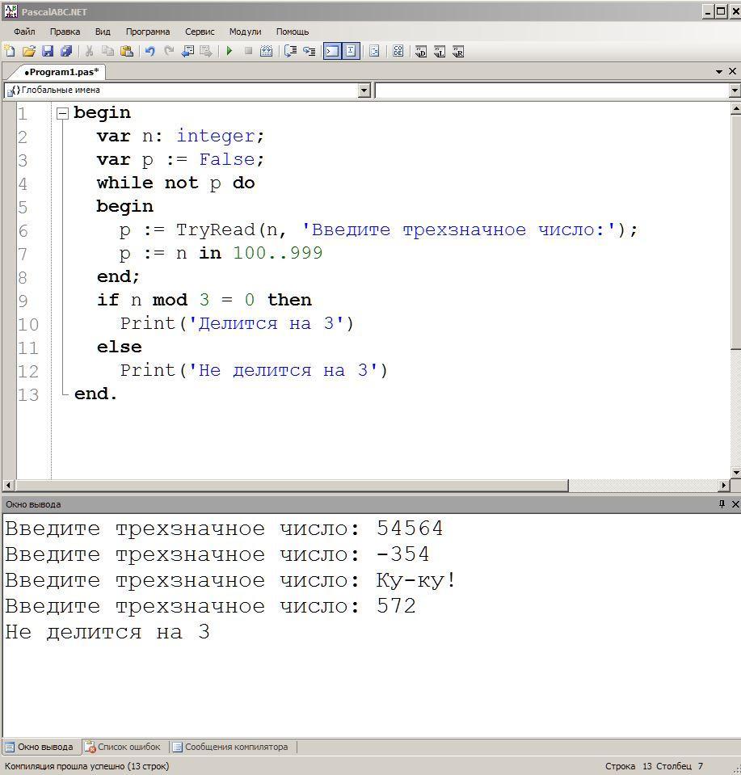This screenshot has width=741, height=775.
Task: Collapse the begin block in line 1
Action: coord(62,113)
